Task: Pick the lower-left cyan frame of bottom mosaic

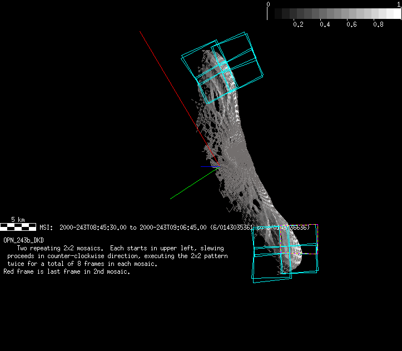Action: 271,268
